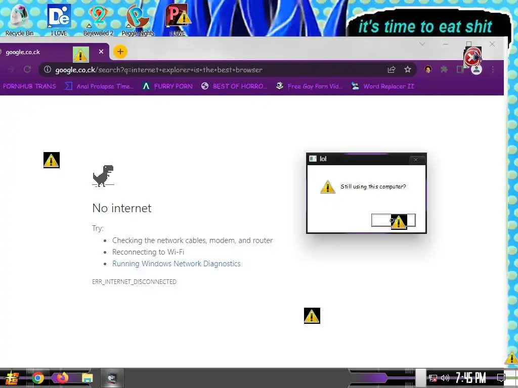This screenshot has width=518, height=388.
Task: Bookmark this page with the star icon
Action: click(x=408, y=69)
